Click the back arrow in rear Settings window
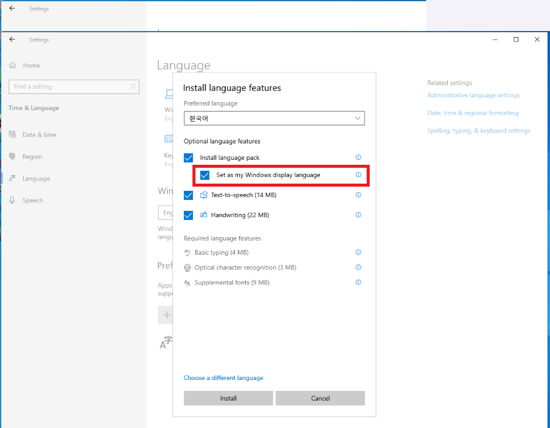550x428 pixels. tap(12, 9)
